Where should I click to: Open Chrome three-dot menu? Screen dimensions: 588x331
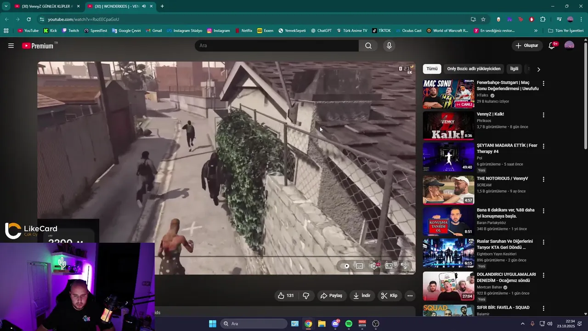click(x=581, y=19)
